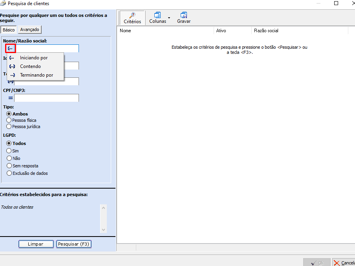Switch to the Avançado tab
Viewport: 355px width, 266px height.
coord(30,29)
